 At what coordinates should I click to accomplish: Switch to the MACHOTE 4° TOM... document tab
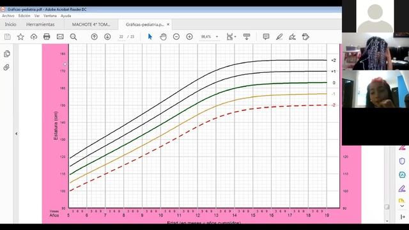(x=91, y=24)
